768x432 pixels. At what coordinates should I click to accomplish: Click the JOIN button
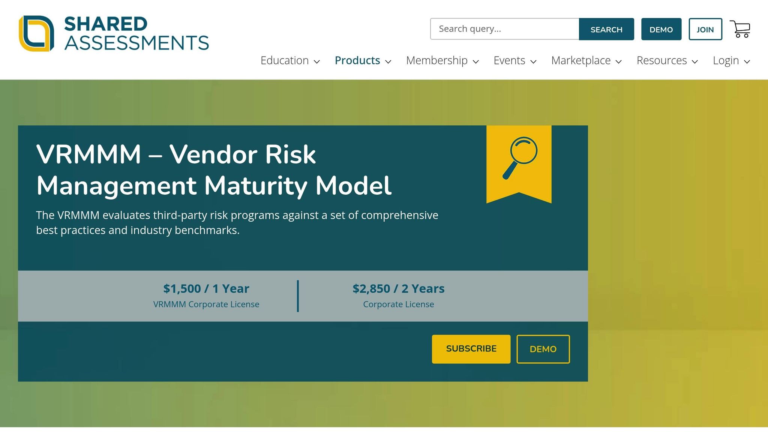tap(705, 29)
